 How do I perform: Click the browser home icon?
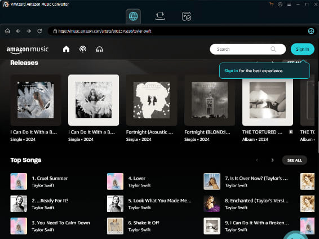point(7,31)
